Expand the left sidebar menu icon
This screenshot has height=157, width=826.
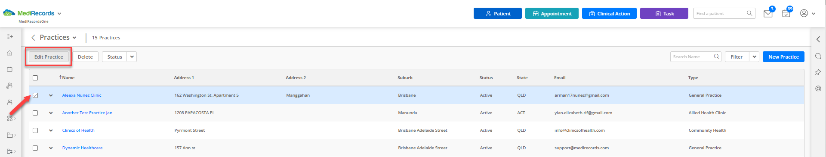pos(10,37)
